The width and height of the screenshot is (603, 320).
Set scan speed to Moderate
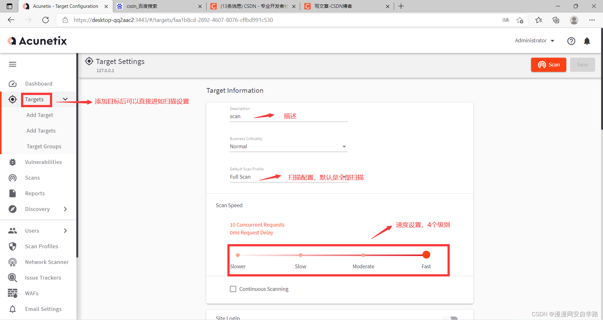pyautogui.click(x=363, y=255)
